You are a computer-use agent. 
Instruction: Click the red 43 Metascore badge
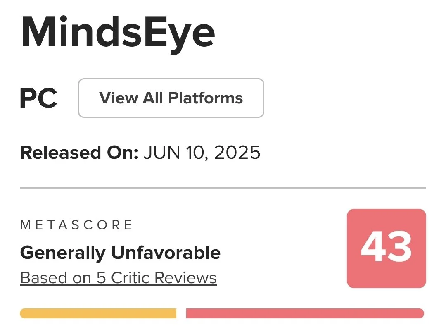coord(386,248)
